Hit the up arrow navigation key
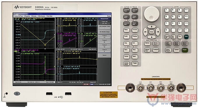The width and height of the screenshot is (198, 108). pos(152,26)
